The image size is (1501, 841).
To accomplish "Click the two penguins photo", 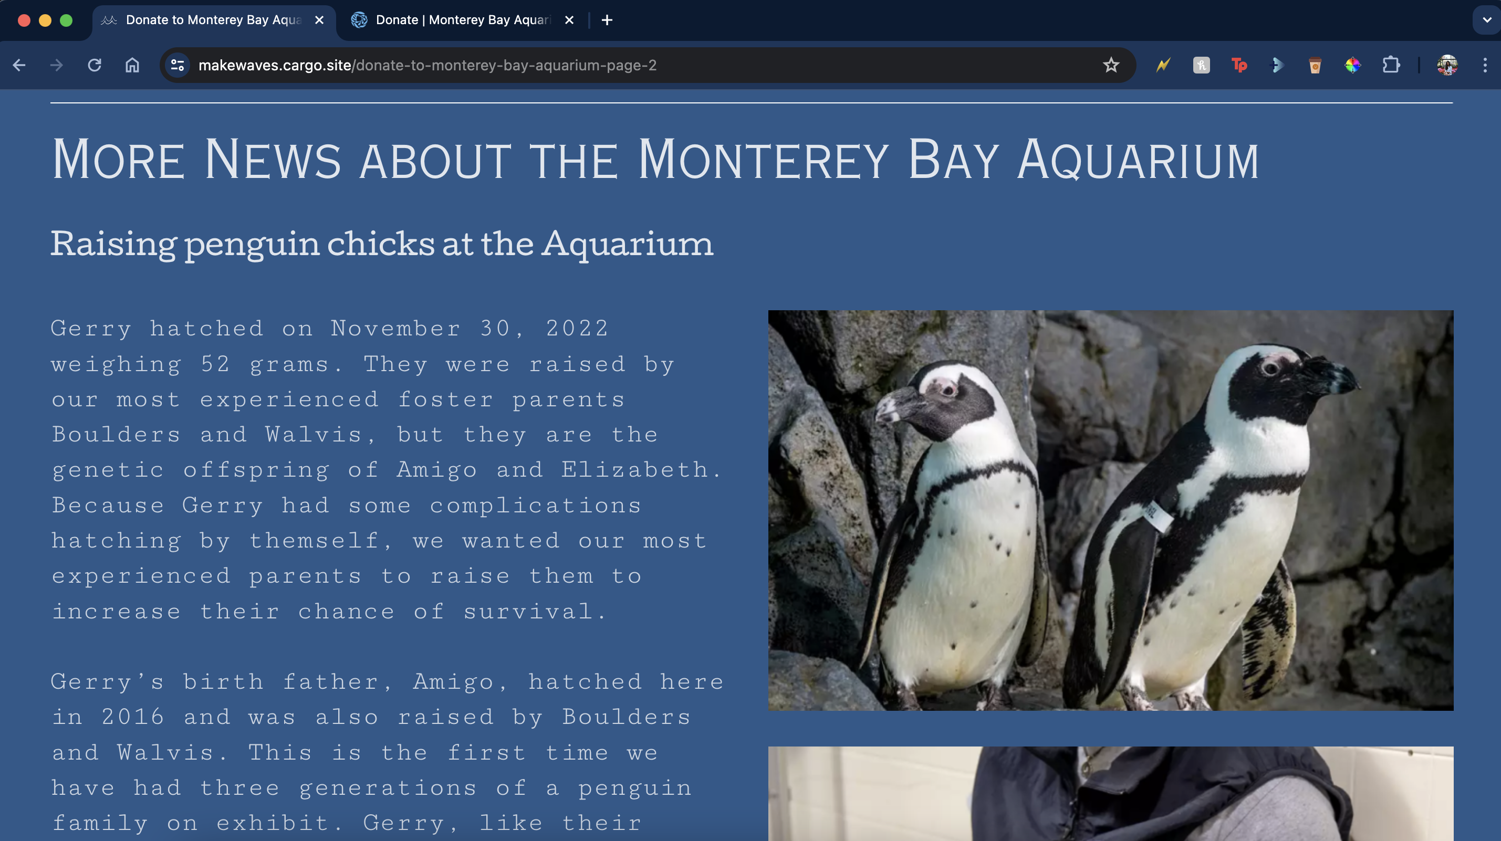I will click(1111, 510).
